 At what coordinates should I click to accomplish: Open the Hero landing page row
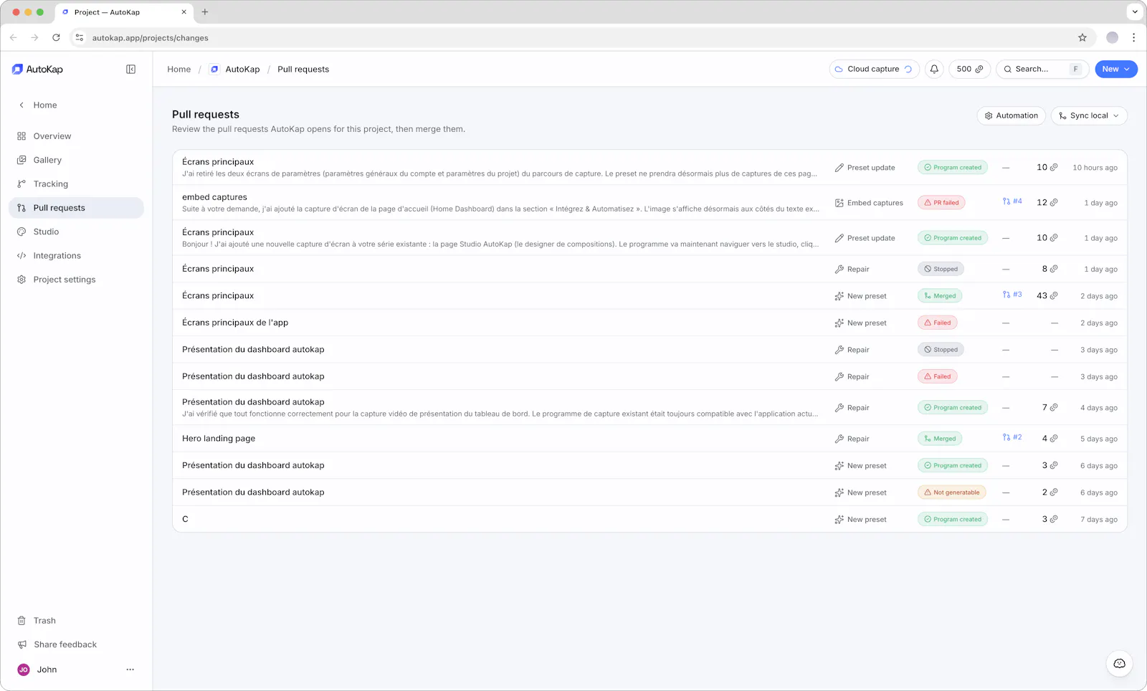click(x=649, y=439)
